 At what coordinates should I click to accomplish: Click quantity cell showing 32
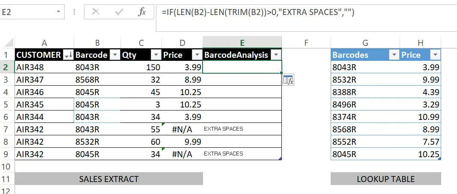[141, 80]
